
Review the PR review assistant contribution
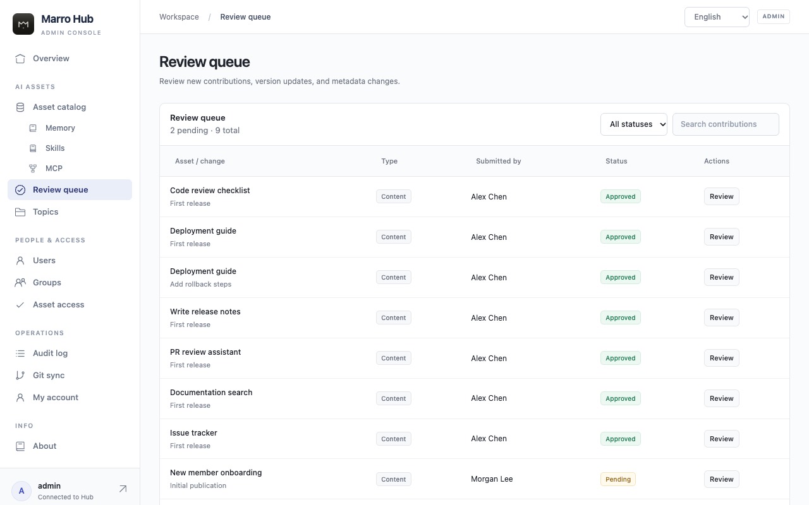click(x=721, y=358)
